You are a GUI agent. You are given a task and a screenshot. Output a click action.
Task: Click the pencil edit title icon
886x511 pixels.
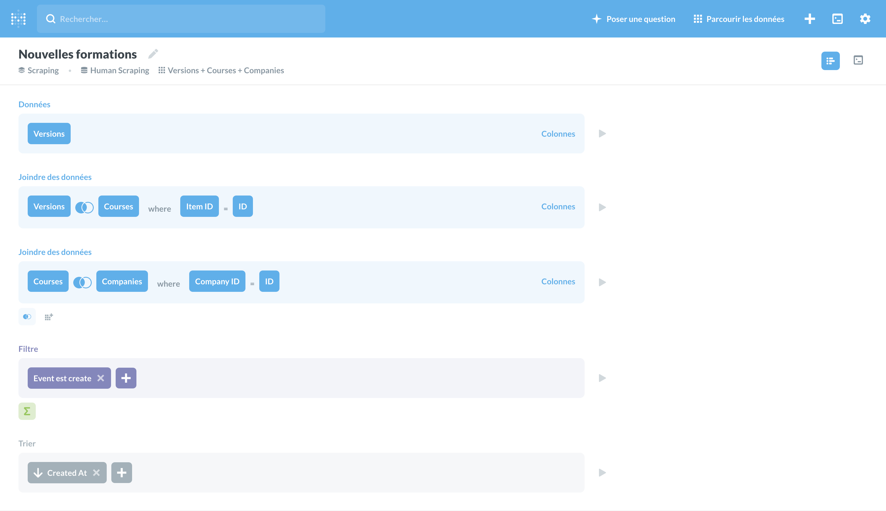click(x=153, y=54)
